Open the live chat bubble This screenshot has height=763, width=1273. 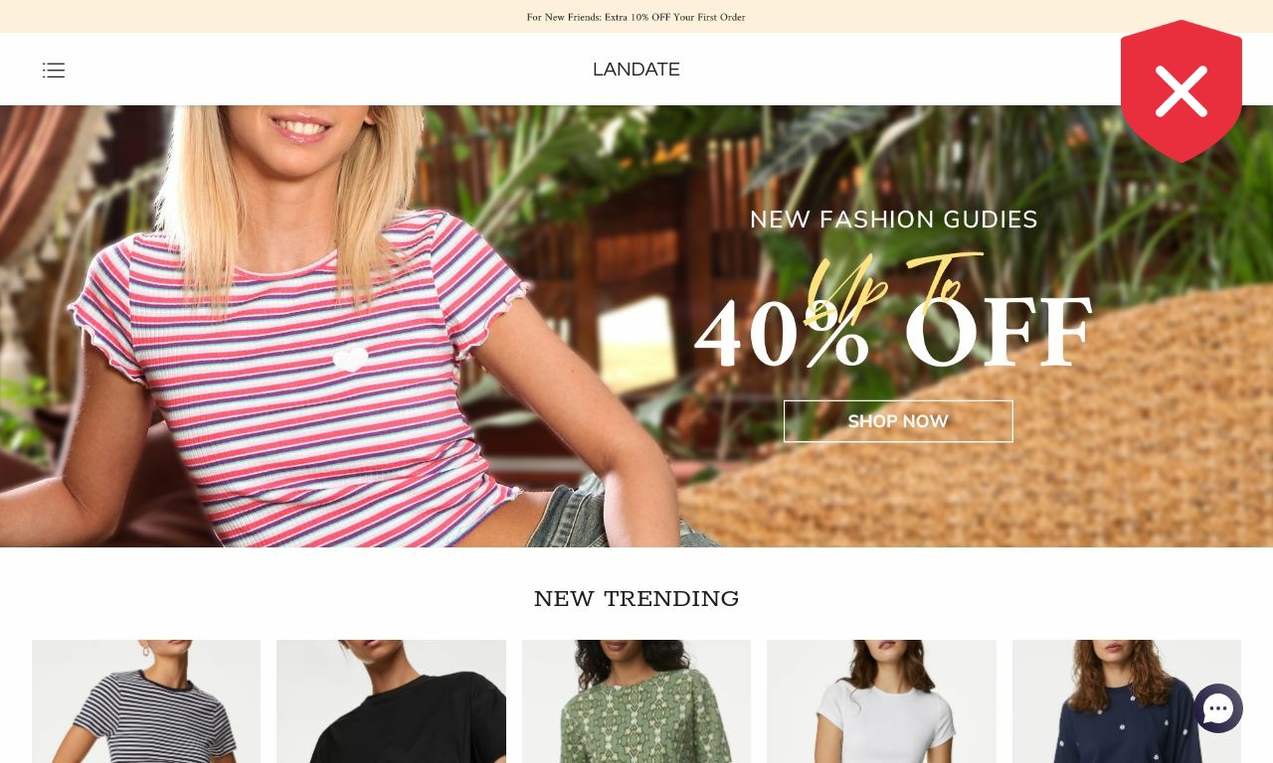(x=1218, y=708)
